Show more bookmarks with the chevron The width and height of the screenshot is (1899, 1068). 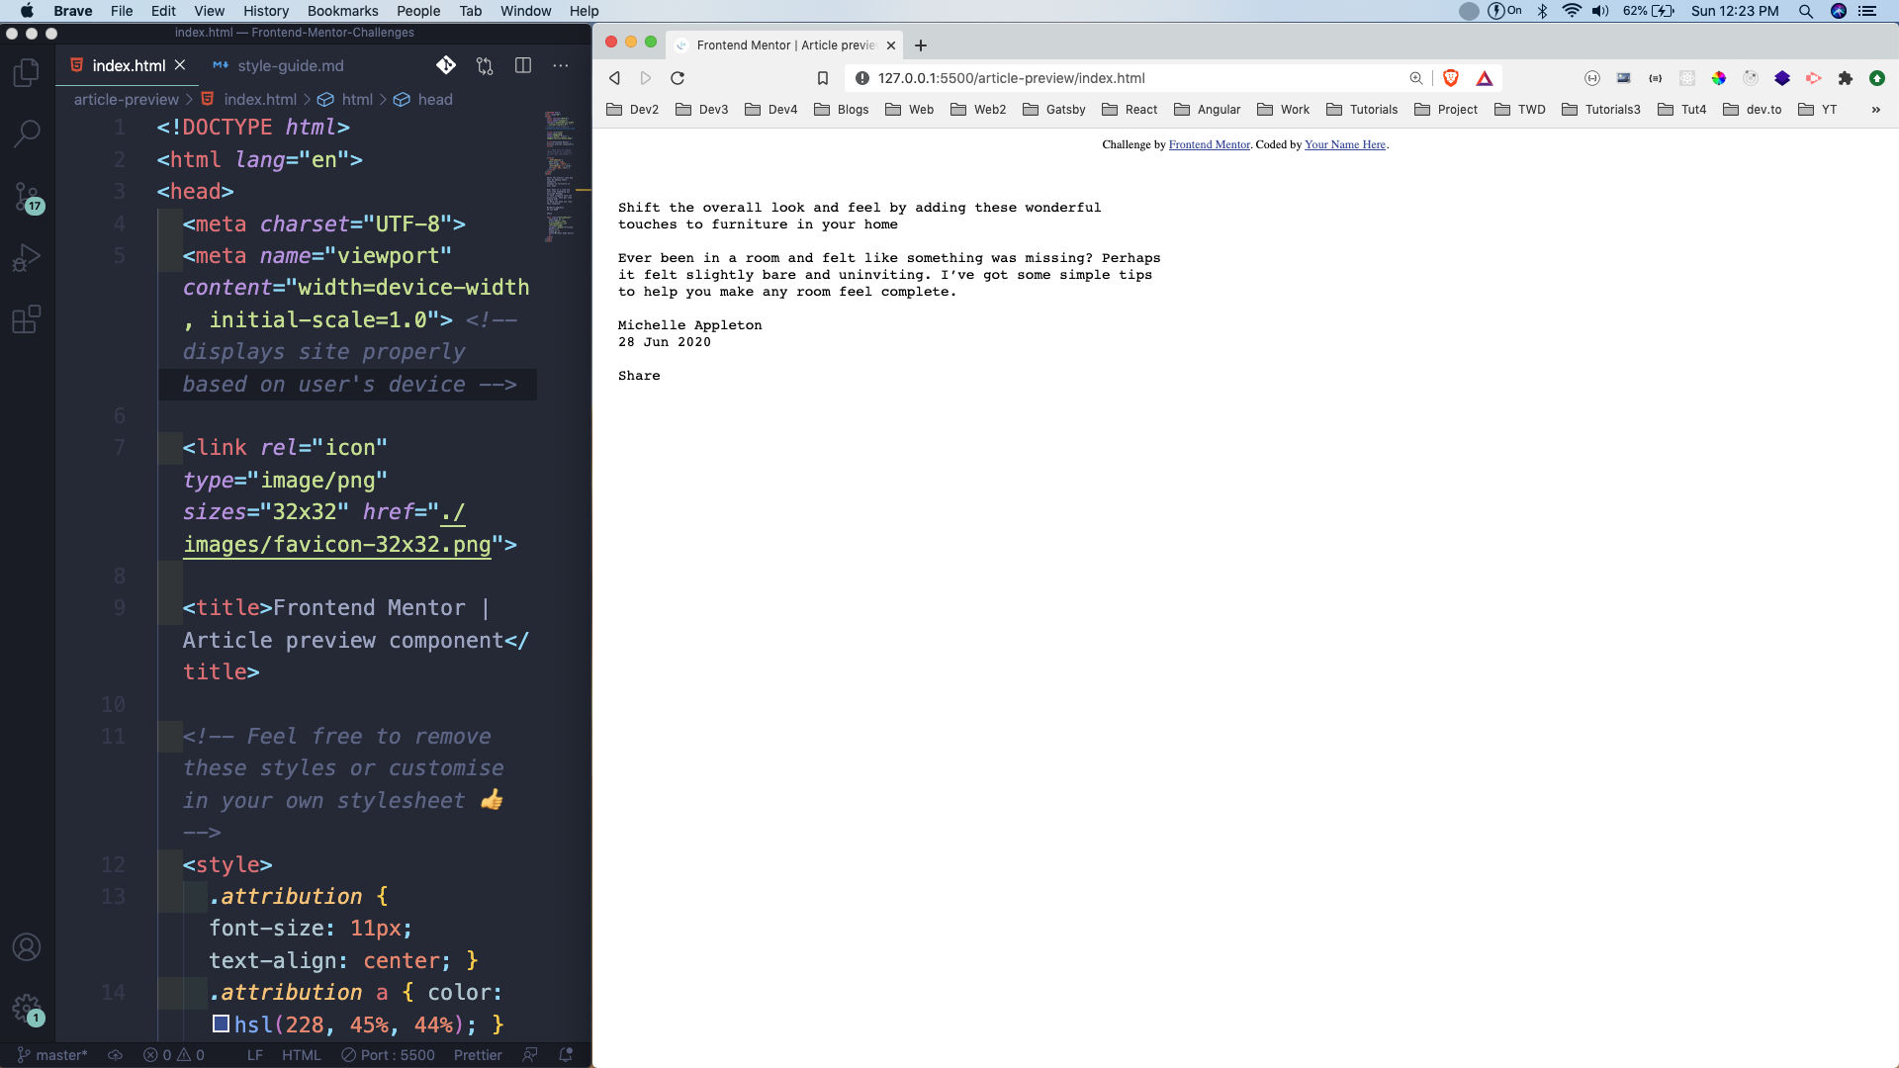click(1875, 110)
